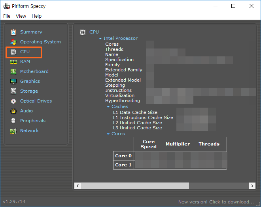This screenshot has height=207, width=261.
Task: Click the Summary clipboard icon
Action: (x=13, y=32)
